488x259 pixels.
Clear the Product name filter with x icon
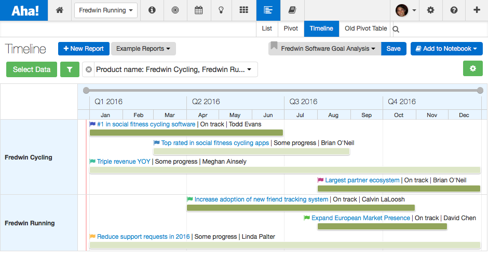(89, 69)
